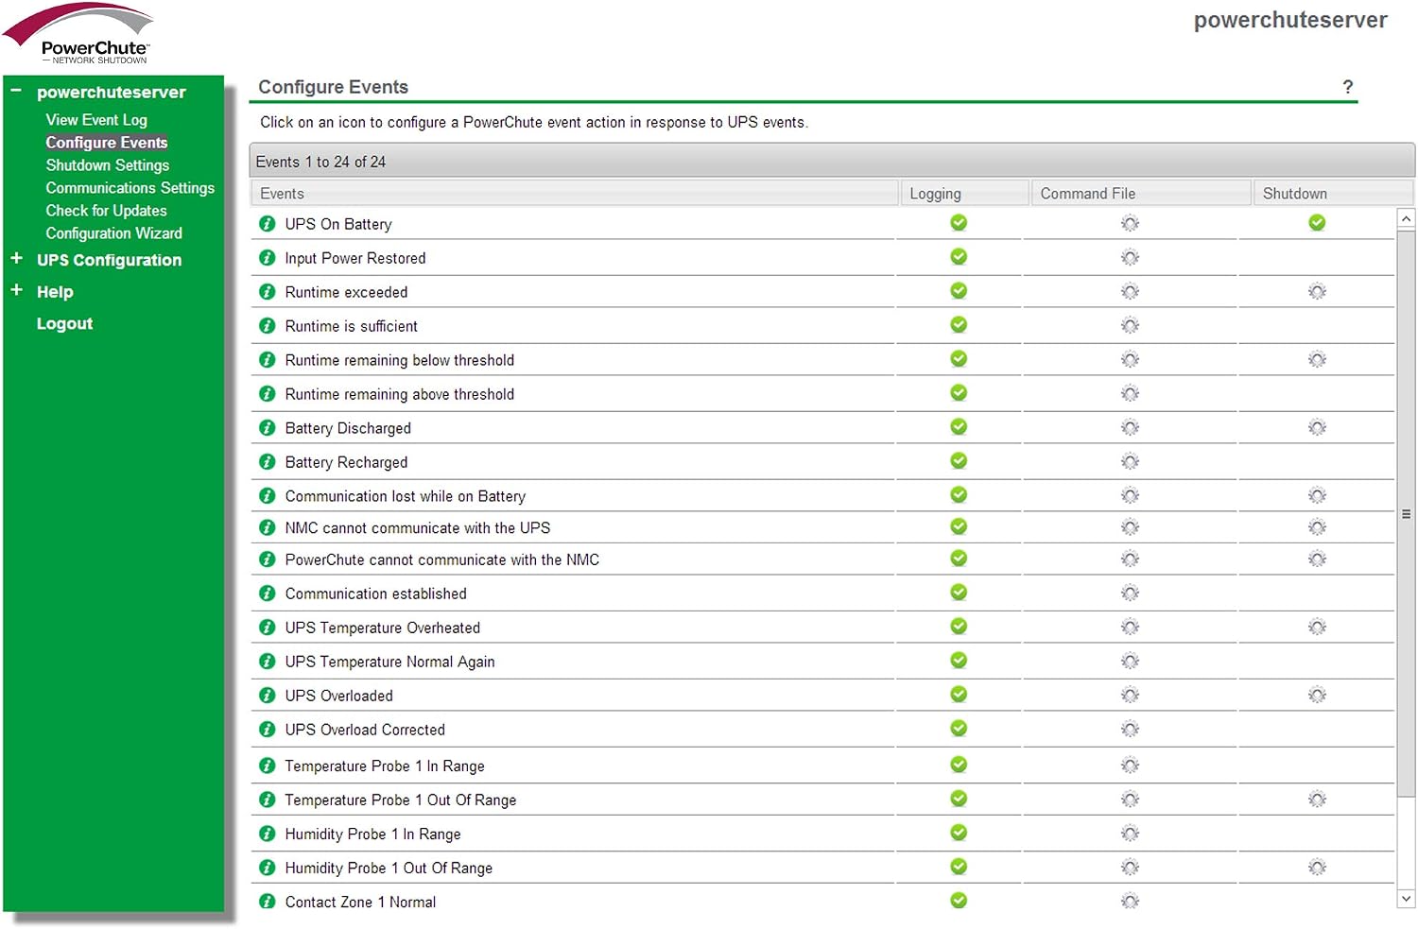Collapse the powerchuteserver tree node
This screenshot has width=1418, height=929.
[16, 91]
